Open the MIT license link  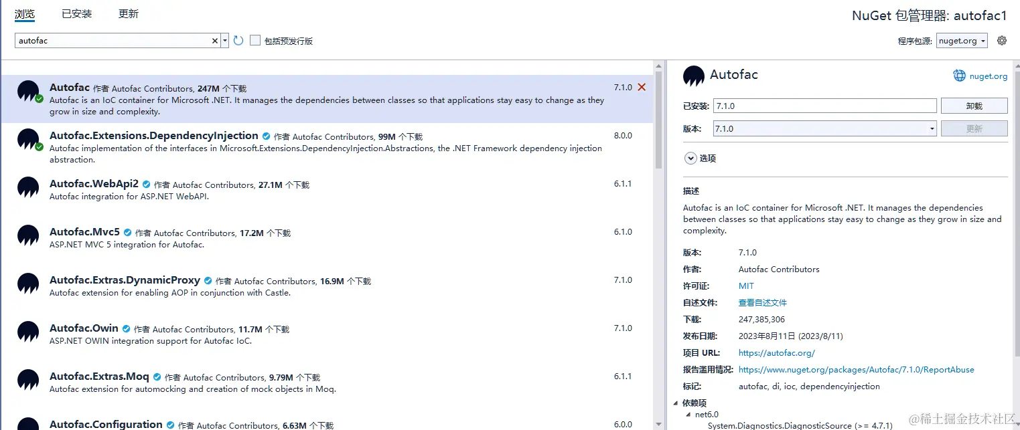pos(746,286)
